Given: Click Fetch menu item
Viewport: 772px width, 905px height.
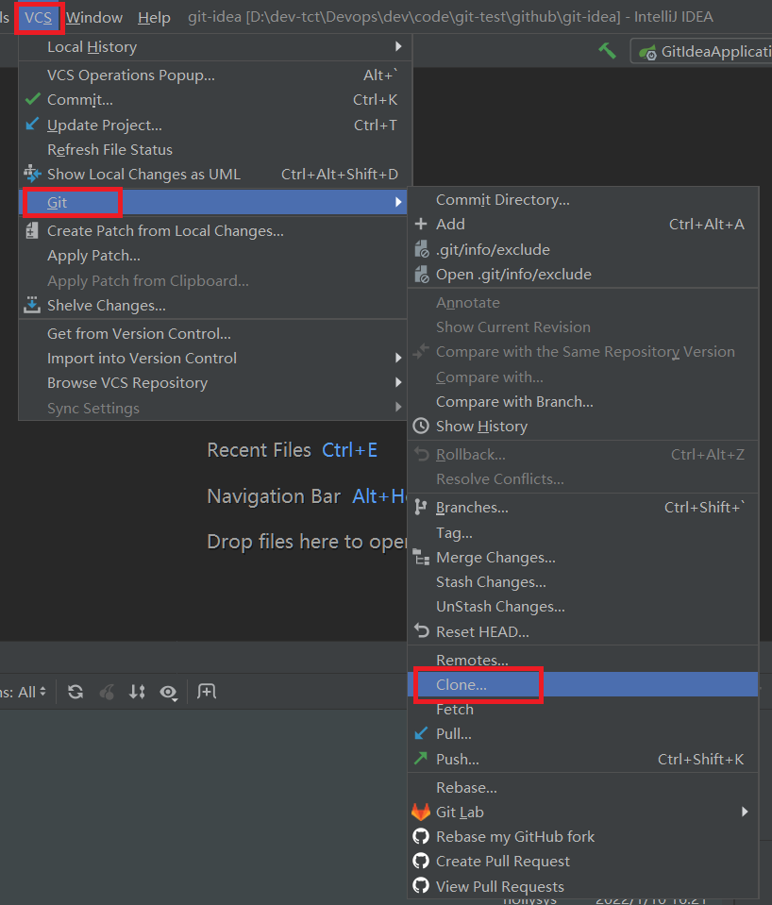Looking at the screenshot, I should [x=583, y=710].
